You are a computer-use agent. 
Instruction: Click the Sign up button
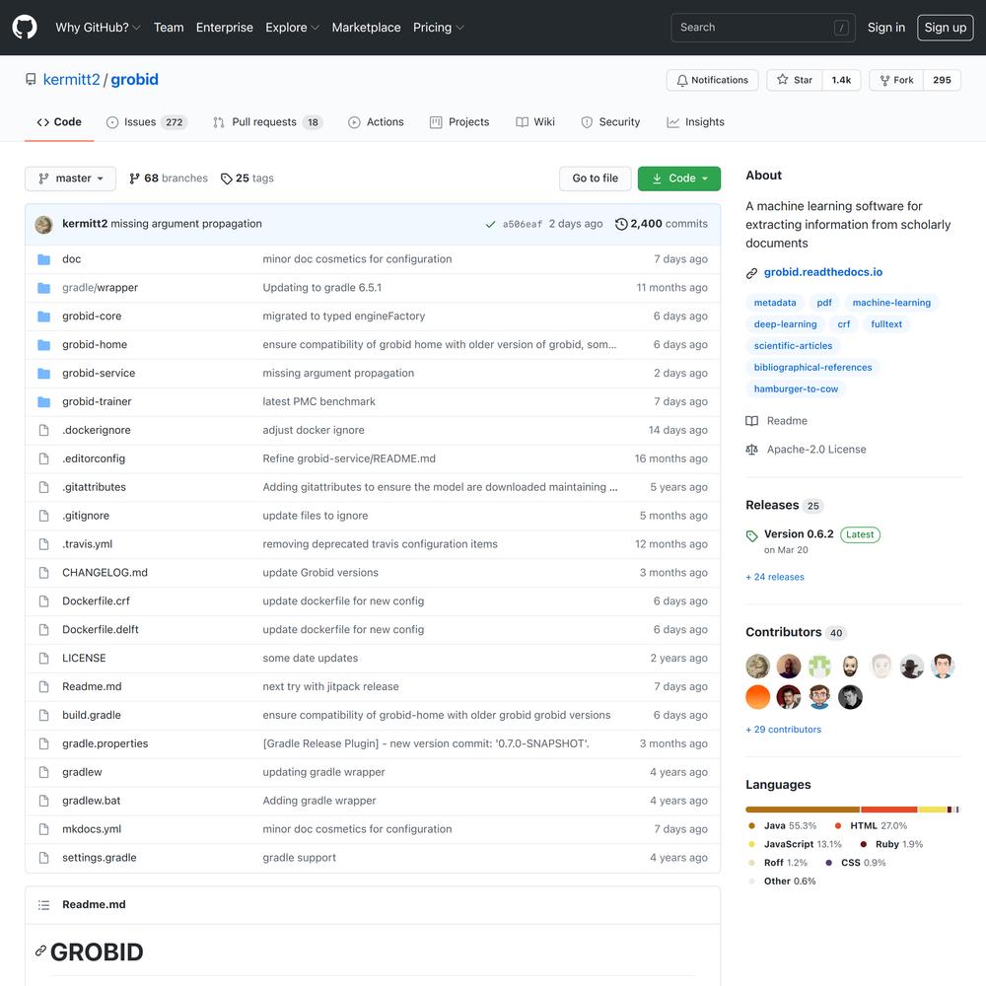(x=946, y=27)
